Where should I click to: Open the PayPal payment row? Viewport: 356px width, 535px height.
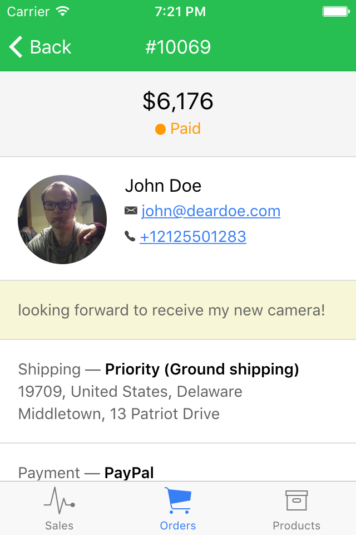tap(178, 473)
